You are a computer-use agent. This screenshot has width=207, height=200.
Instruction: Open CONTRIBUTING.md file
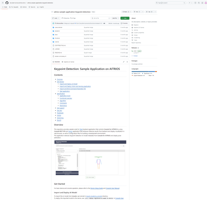[x=60, y=45]
